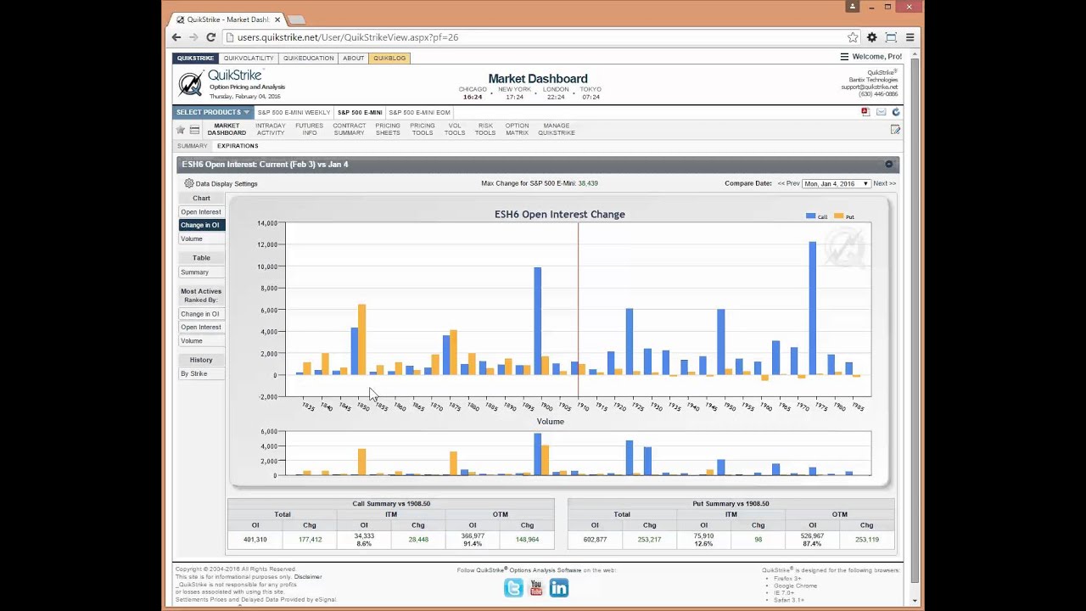Click the << Prev compare date link
This screenshot has height=611, width=1086.
pos(788,183)
